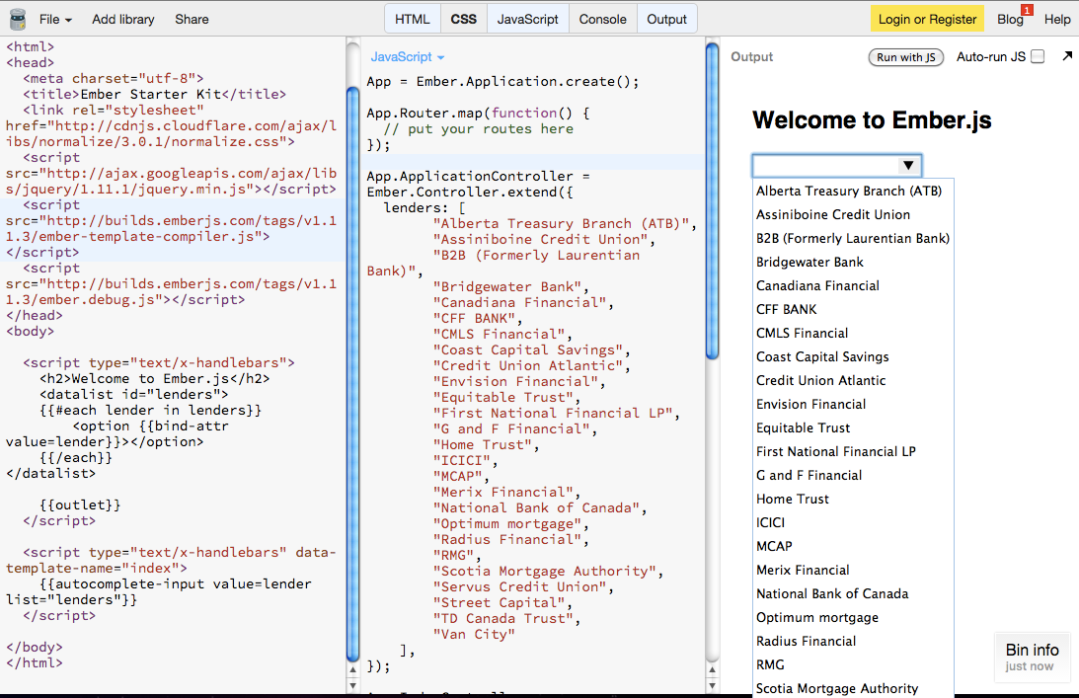
Task: Click the red Blog notification badge
Action: [x=1027, y=10]
